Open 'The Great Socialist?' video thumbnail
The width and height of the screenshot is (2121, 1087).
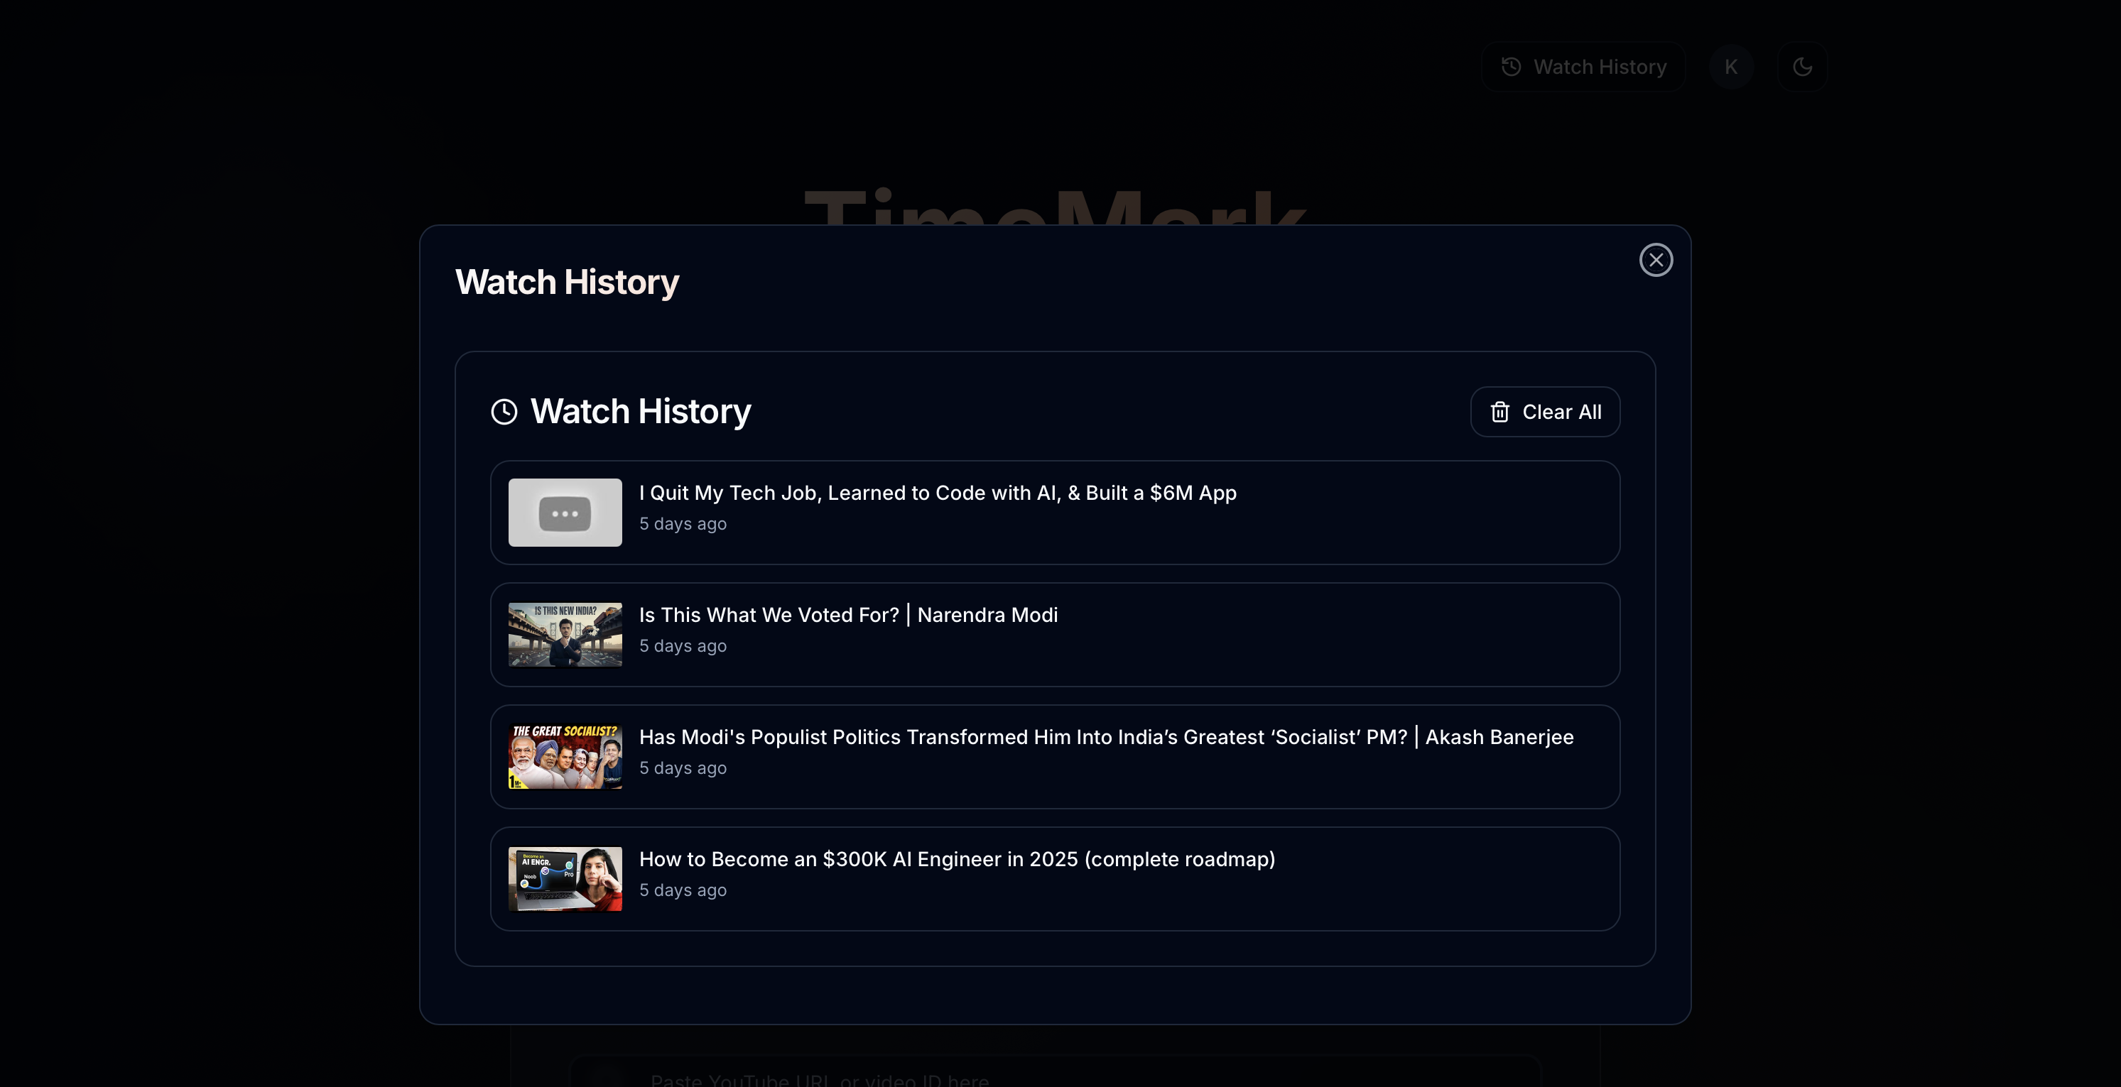click(565, 756)
